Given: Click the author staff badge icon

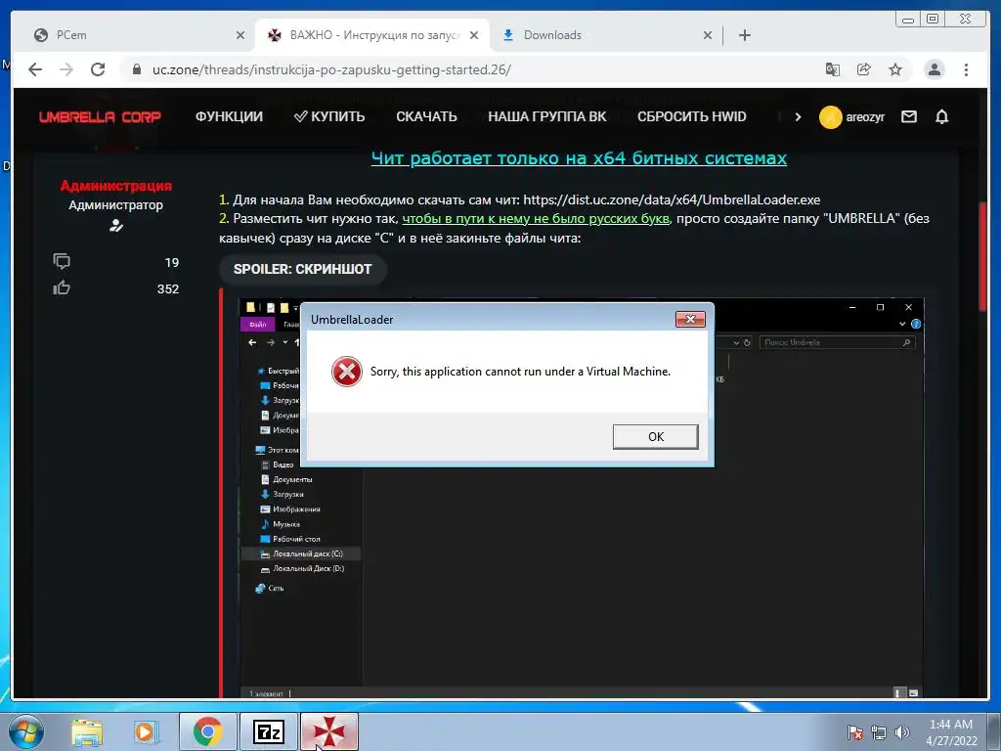Looking at the screenshot, I should click(115, 226).
